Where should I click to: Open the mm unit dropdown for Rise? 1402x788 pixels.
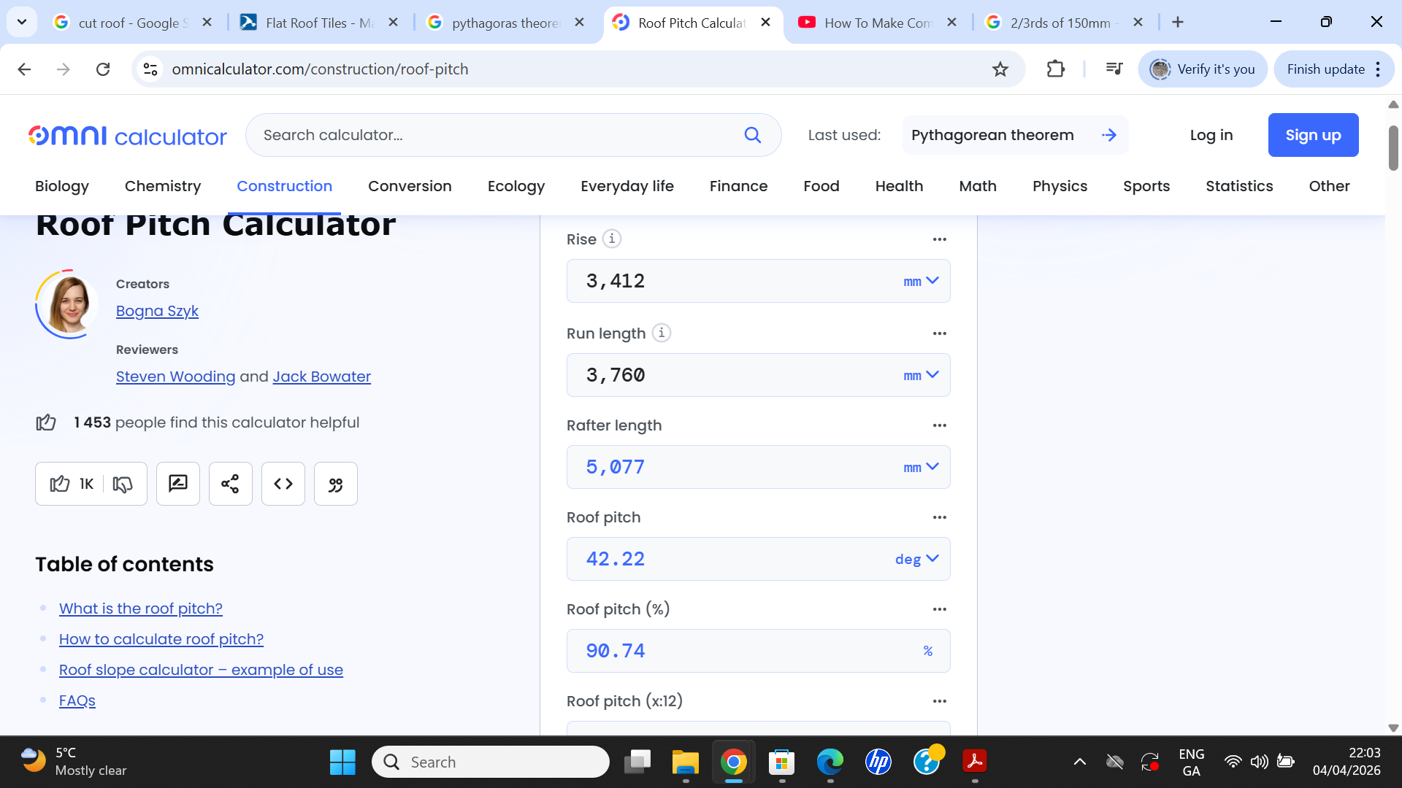coord(919,281)
